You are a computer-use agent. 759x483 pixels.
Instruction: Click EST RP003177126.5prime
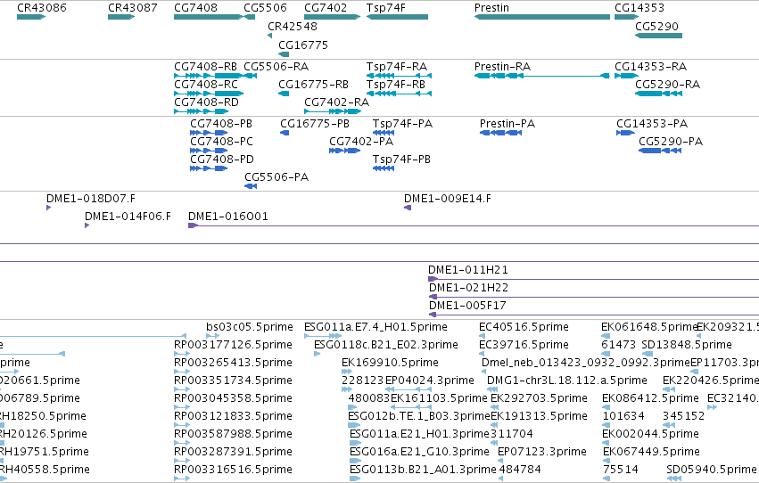point(182,354)
